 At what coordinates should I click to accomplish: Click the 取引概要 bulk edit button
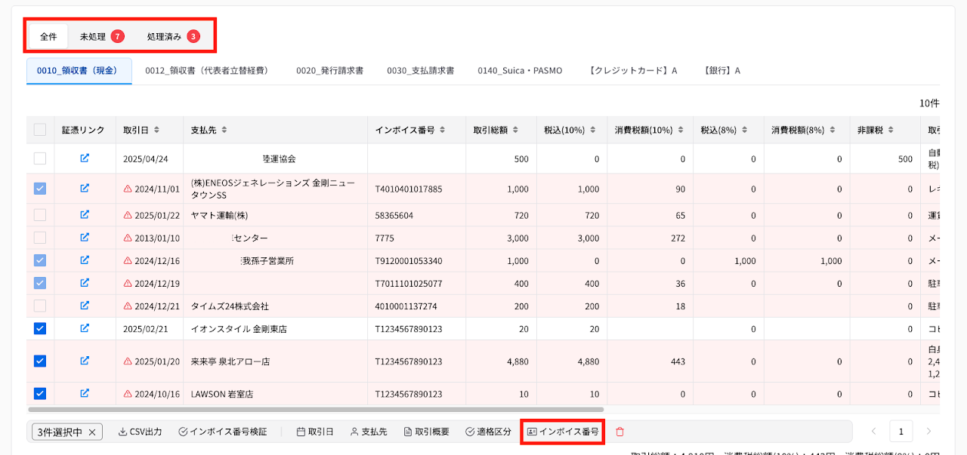(x=427, y=432)
